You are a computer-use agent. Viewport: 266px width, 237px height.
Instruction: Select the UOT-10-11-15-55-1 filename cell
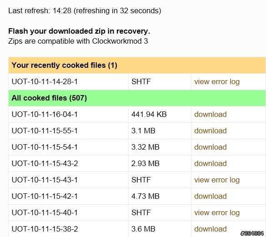(68, 131)
